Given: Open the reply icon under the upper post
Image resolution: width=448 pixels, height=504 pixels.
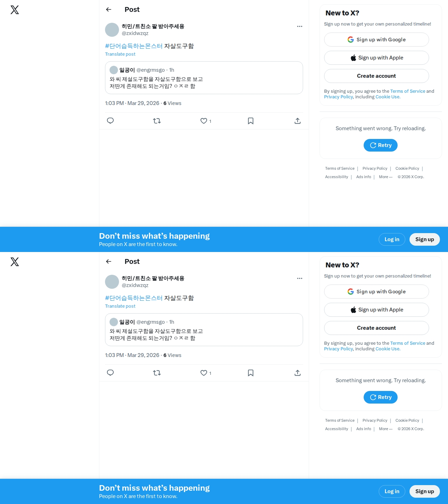Looking at the screenshot, I should 110,121.
